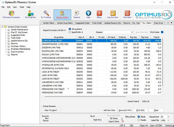The height and width of the screenshot is (127, 174).
Task: Select Specific Bin # radio button
Action: (70, 32)
